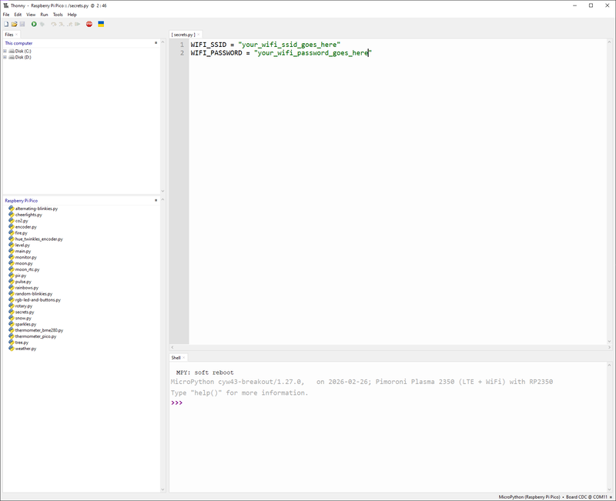Switch to the secrets.py editor tab
This screenshot has width=616, height=501.
point(183,34)
